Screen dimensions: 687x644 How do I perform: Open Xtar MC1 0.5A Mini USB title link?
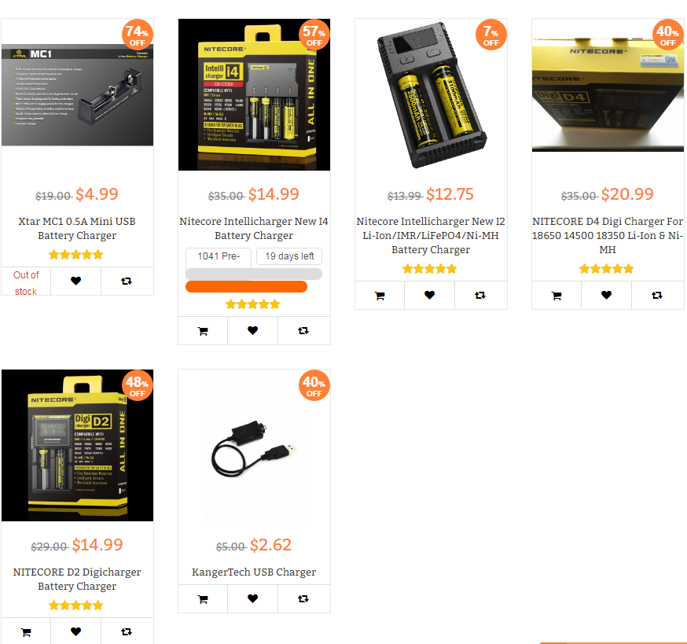point(77,228)
